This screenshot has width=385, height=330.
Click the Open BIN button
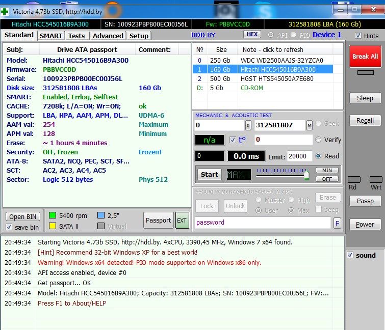(x=22, y=217)
